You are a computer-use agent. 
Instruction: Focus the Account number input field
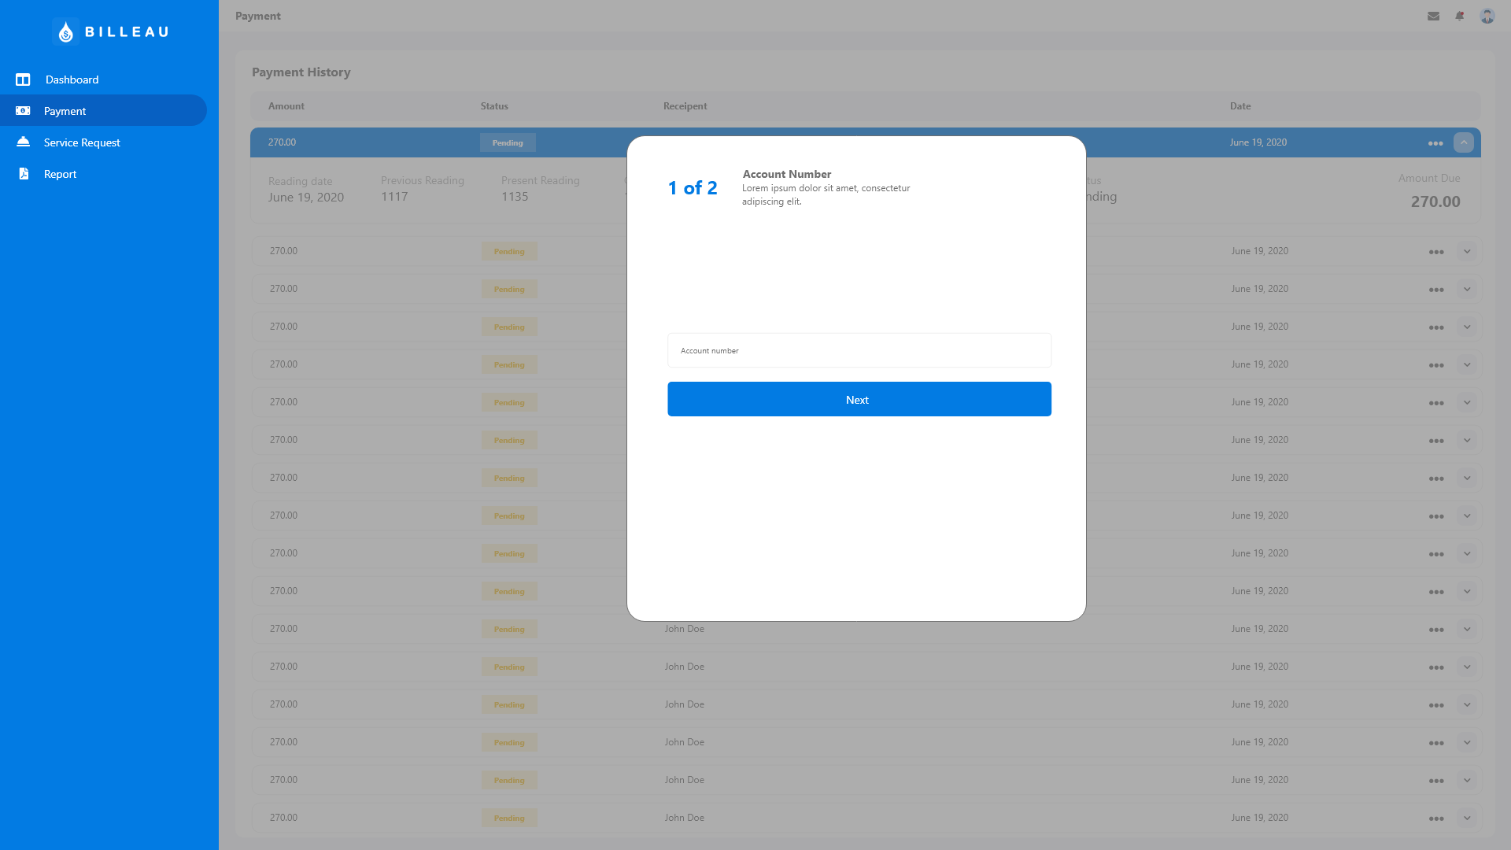pos(859,350)
